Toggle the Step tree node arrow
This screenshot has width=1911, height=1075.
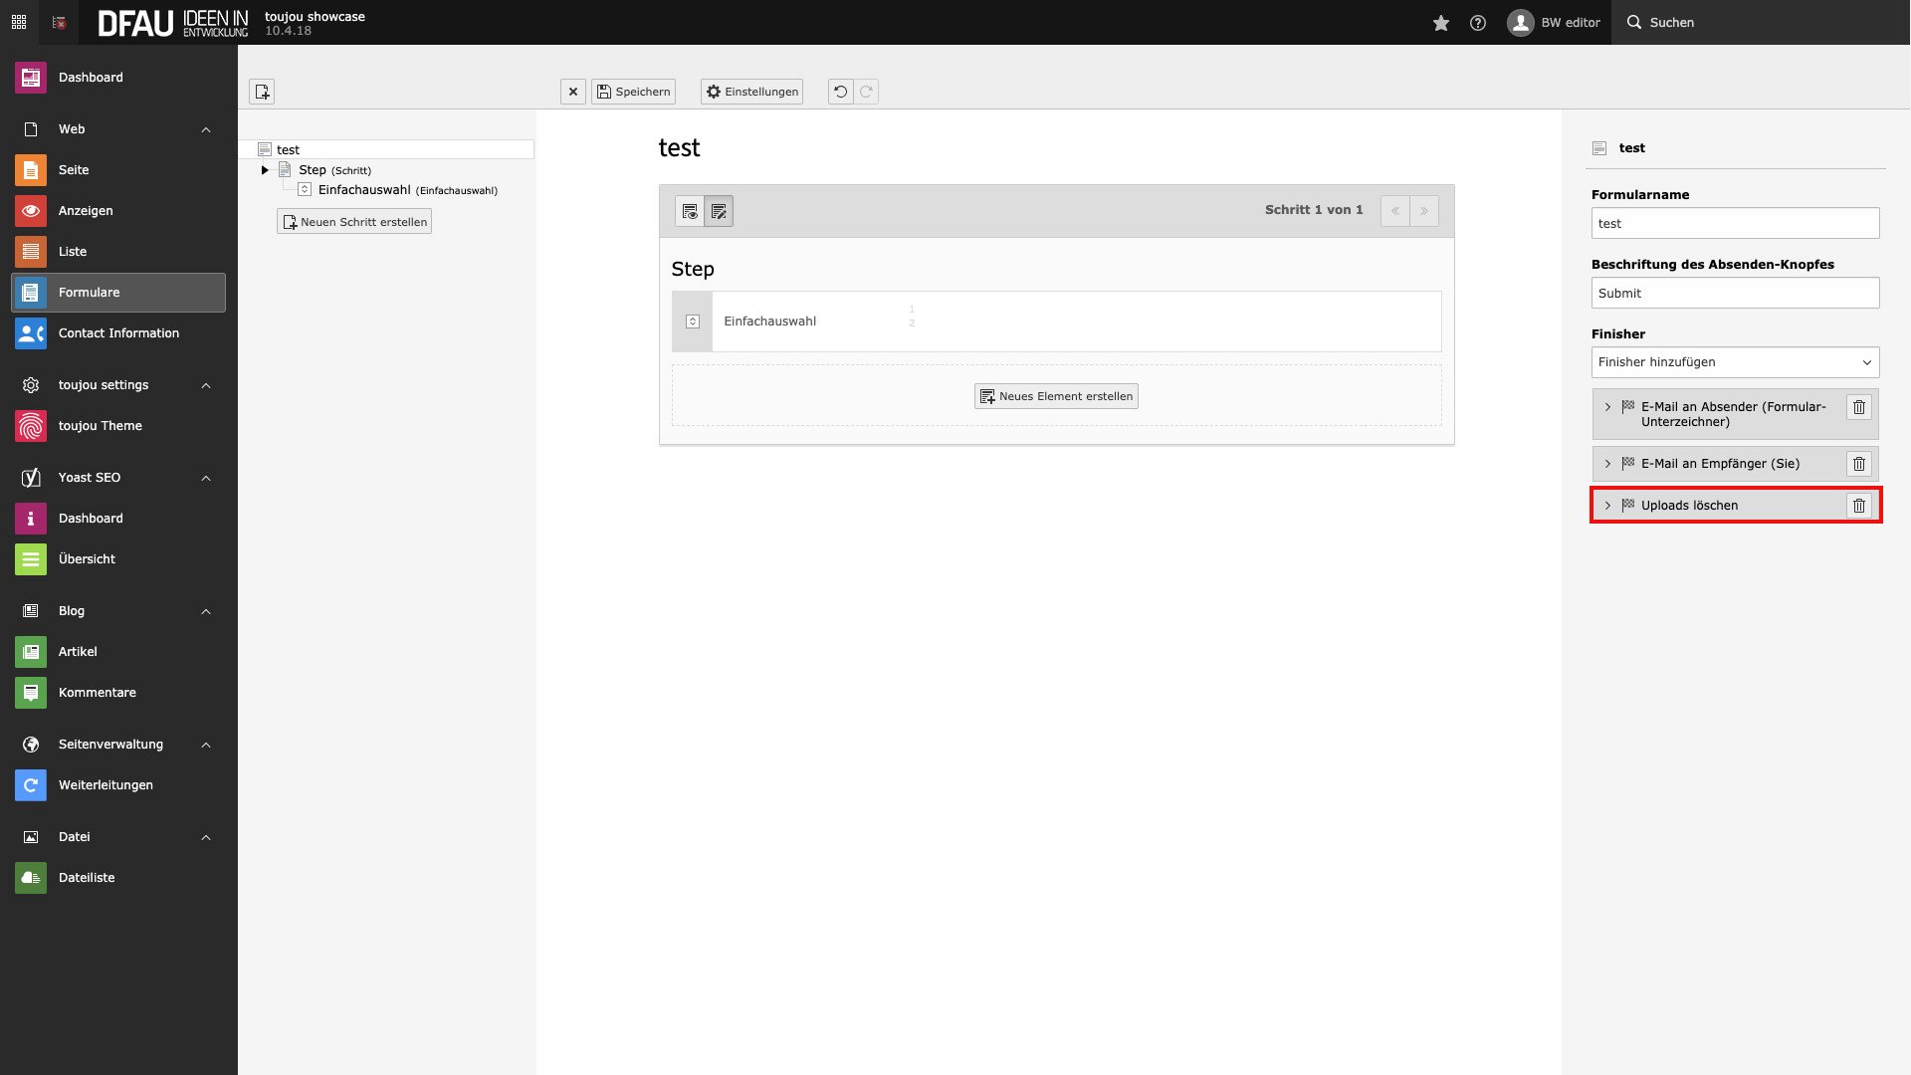click(265, 170)
